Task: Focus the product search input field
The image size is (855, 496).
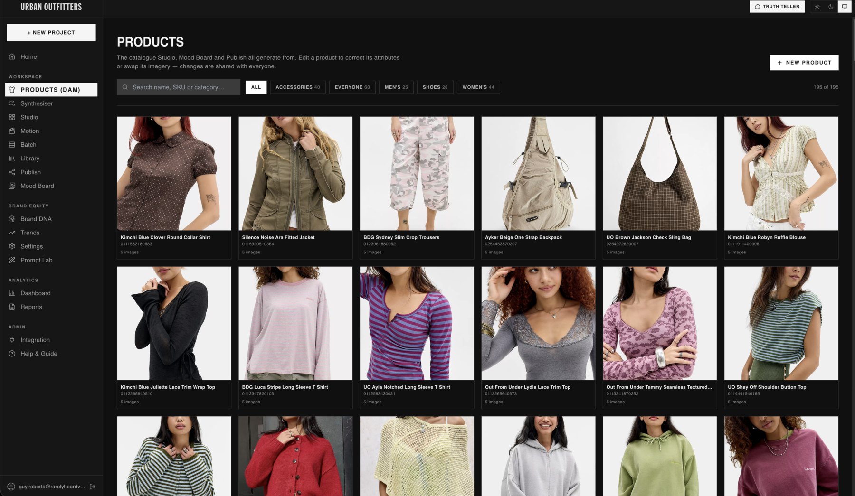Action: tap(179, 87)
